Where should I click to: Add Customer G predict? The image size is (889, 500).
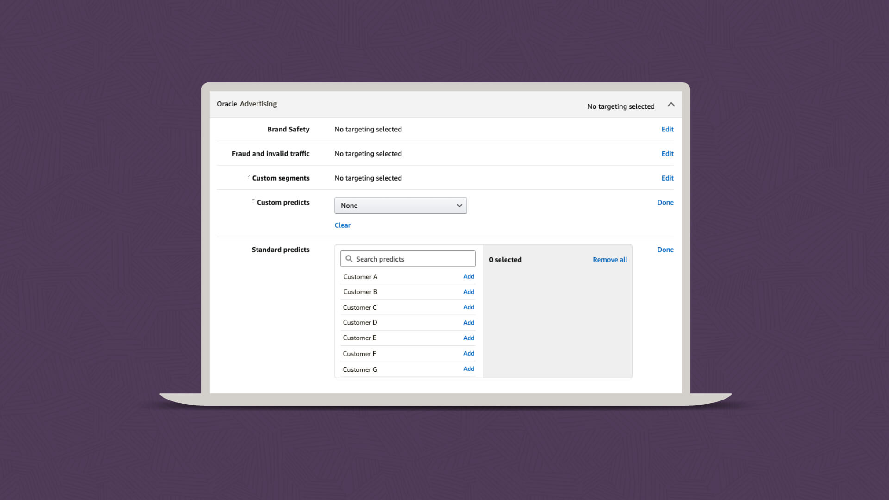point(469,369)
